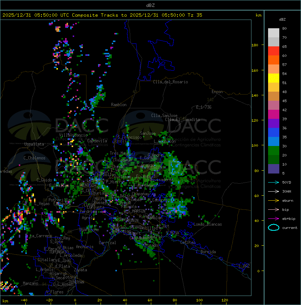Click the E_1-736 map label
301x305 pixels.
[x=204, y=107]
